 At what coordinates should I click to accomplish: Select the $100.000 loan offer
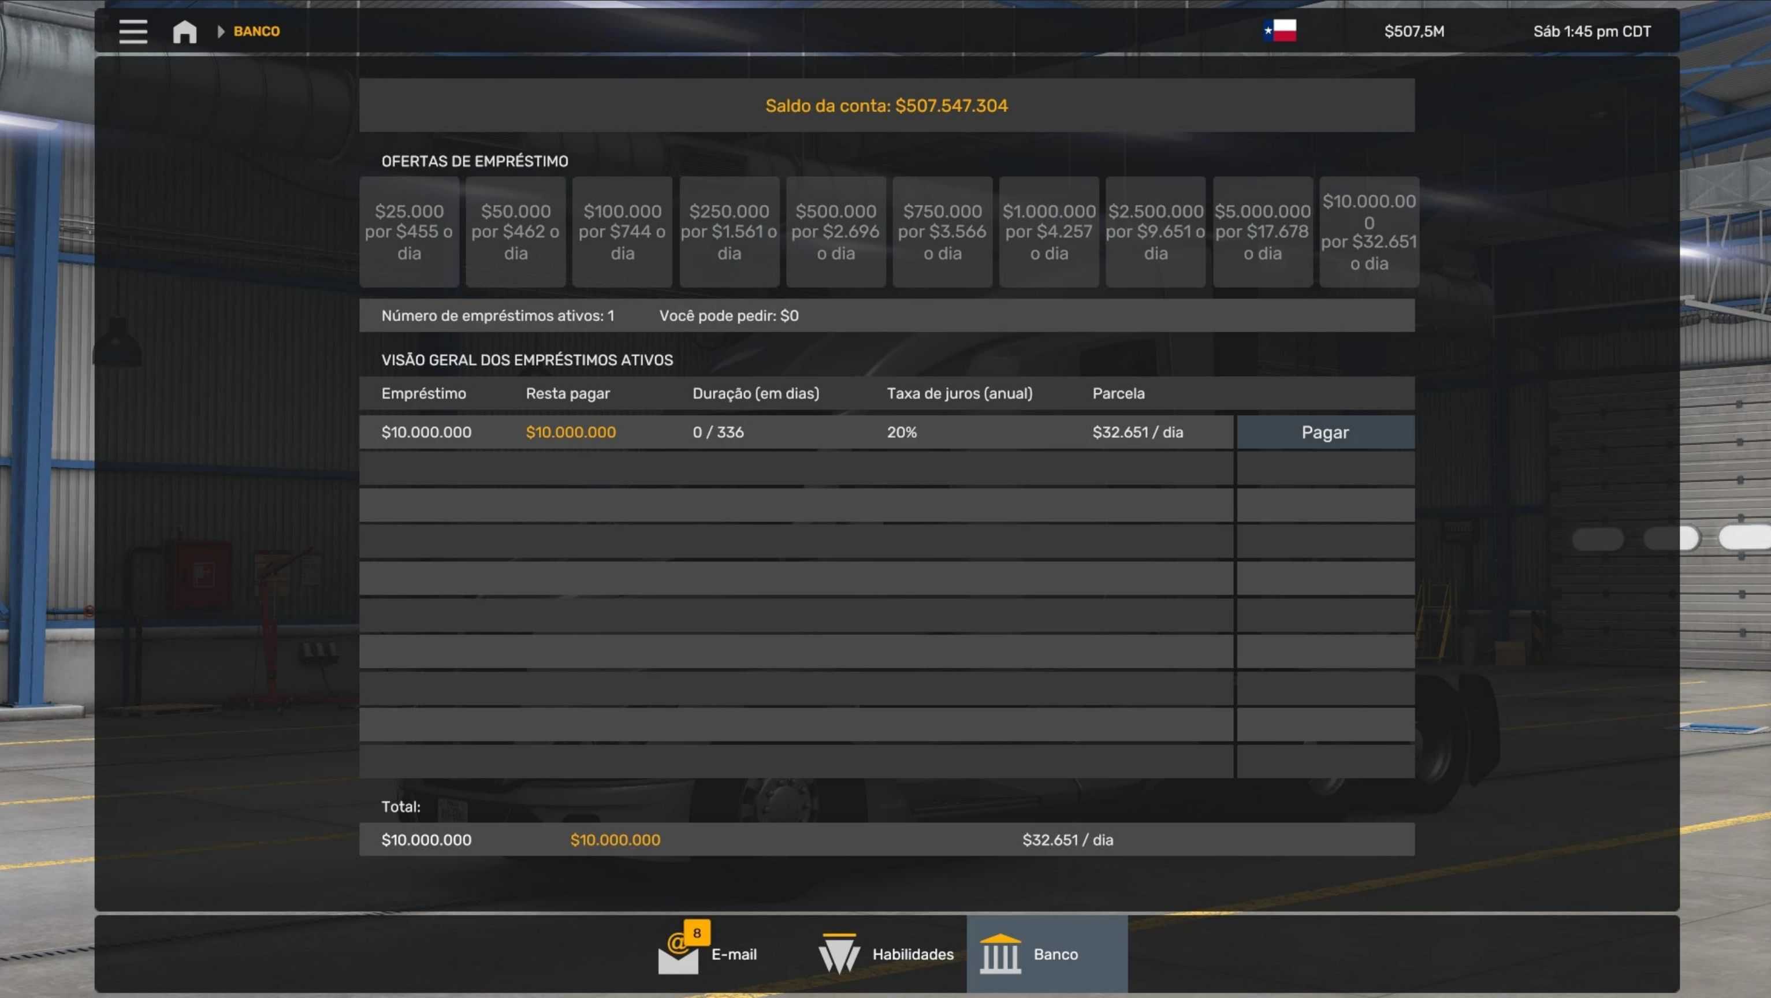point(622,232)
